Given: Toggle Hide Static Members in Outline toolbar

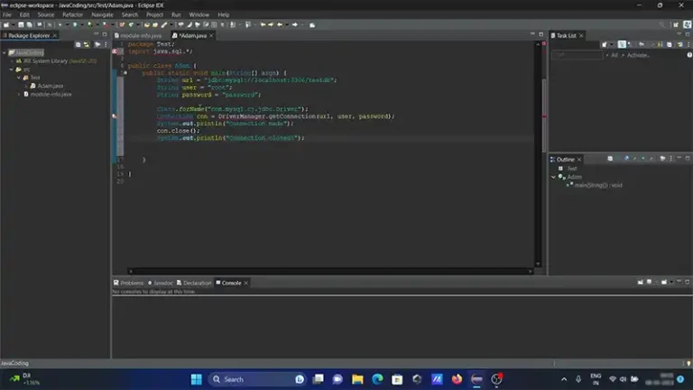Looking at the screenshot, I should [x=635, y=159].
